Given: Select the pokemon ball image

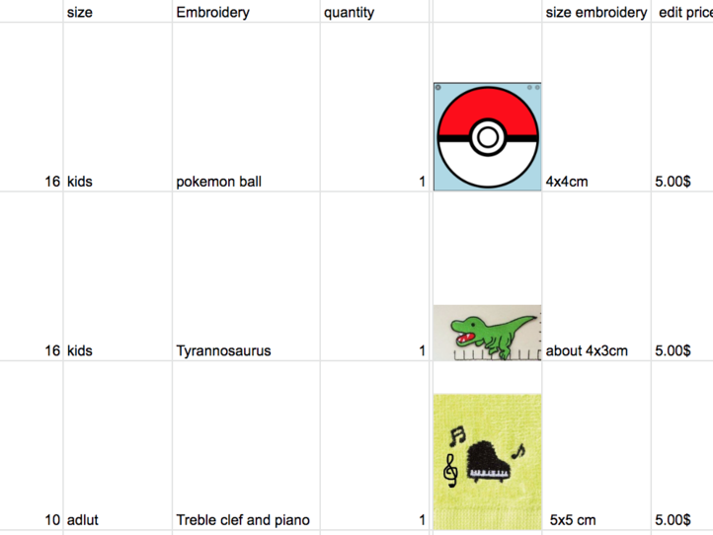Looking at the screenshot, I should point(487,136).
